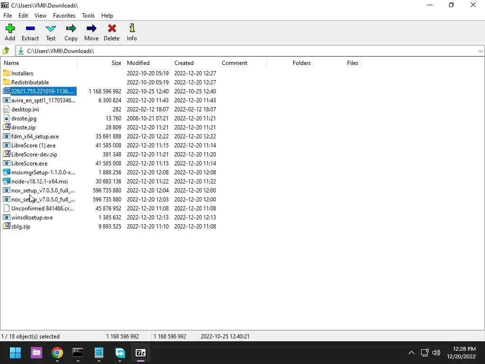This screenshot has width=485, height=364.
Task: Open the Tools menu
Action: coord(88,16)
